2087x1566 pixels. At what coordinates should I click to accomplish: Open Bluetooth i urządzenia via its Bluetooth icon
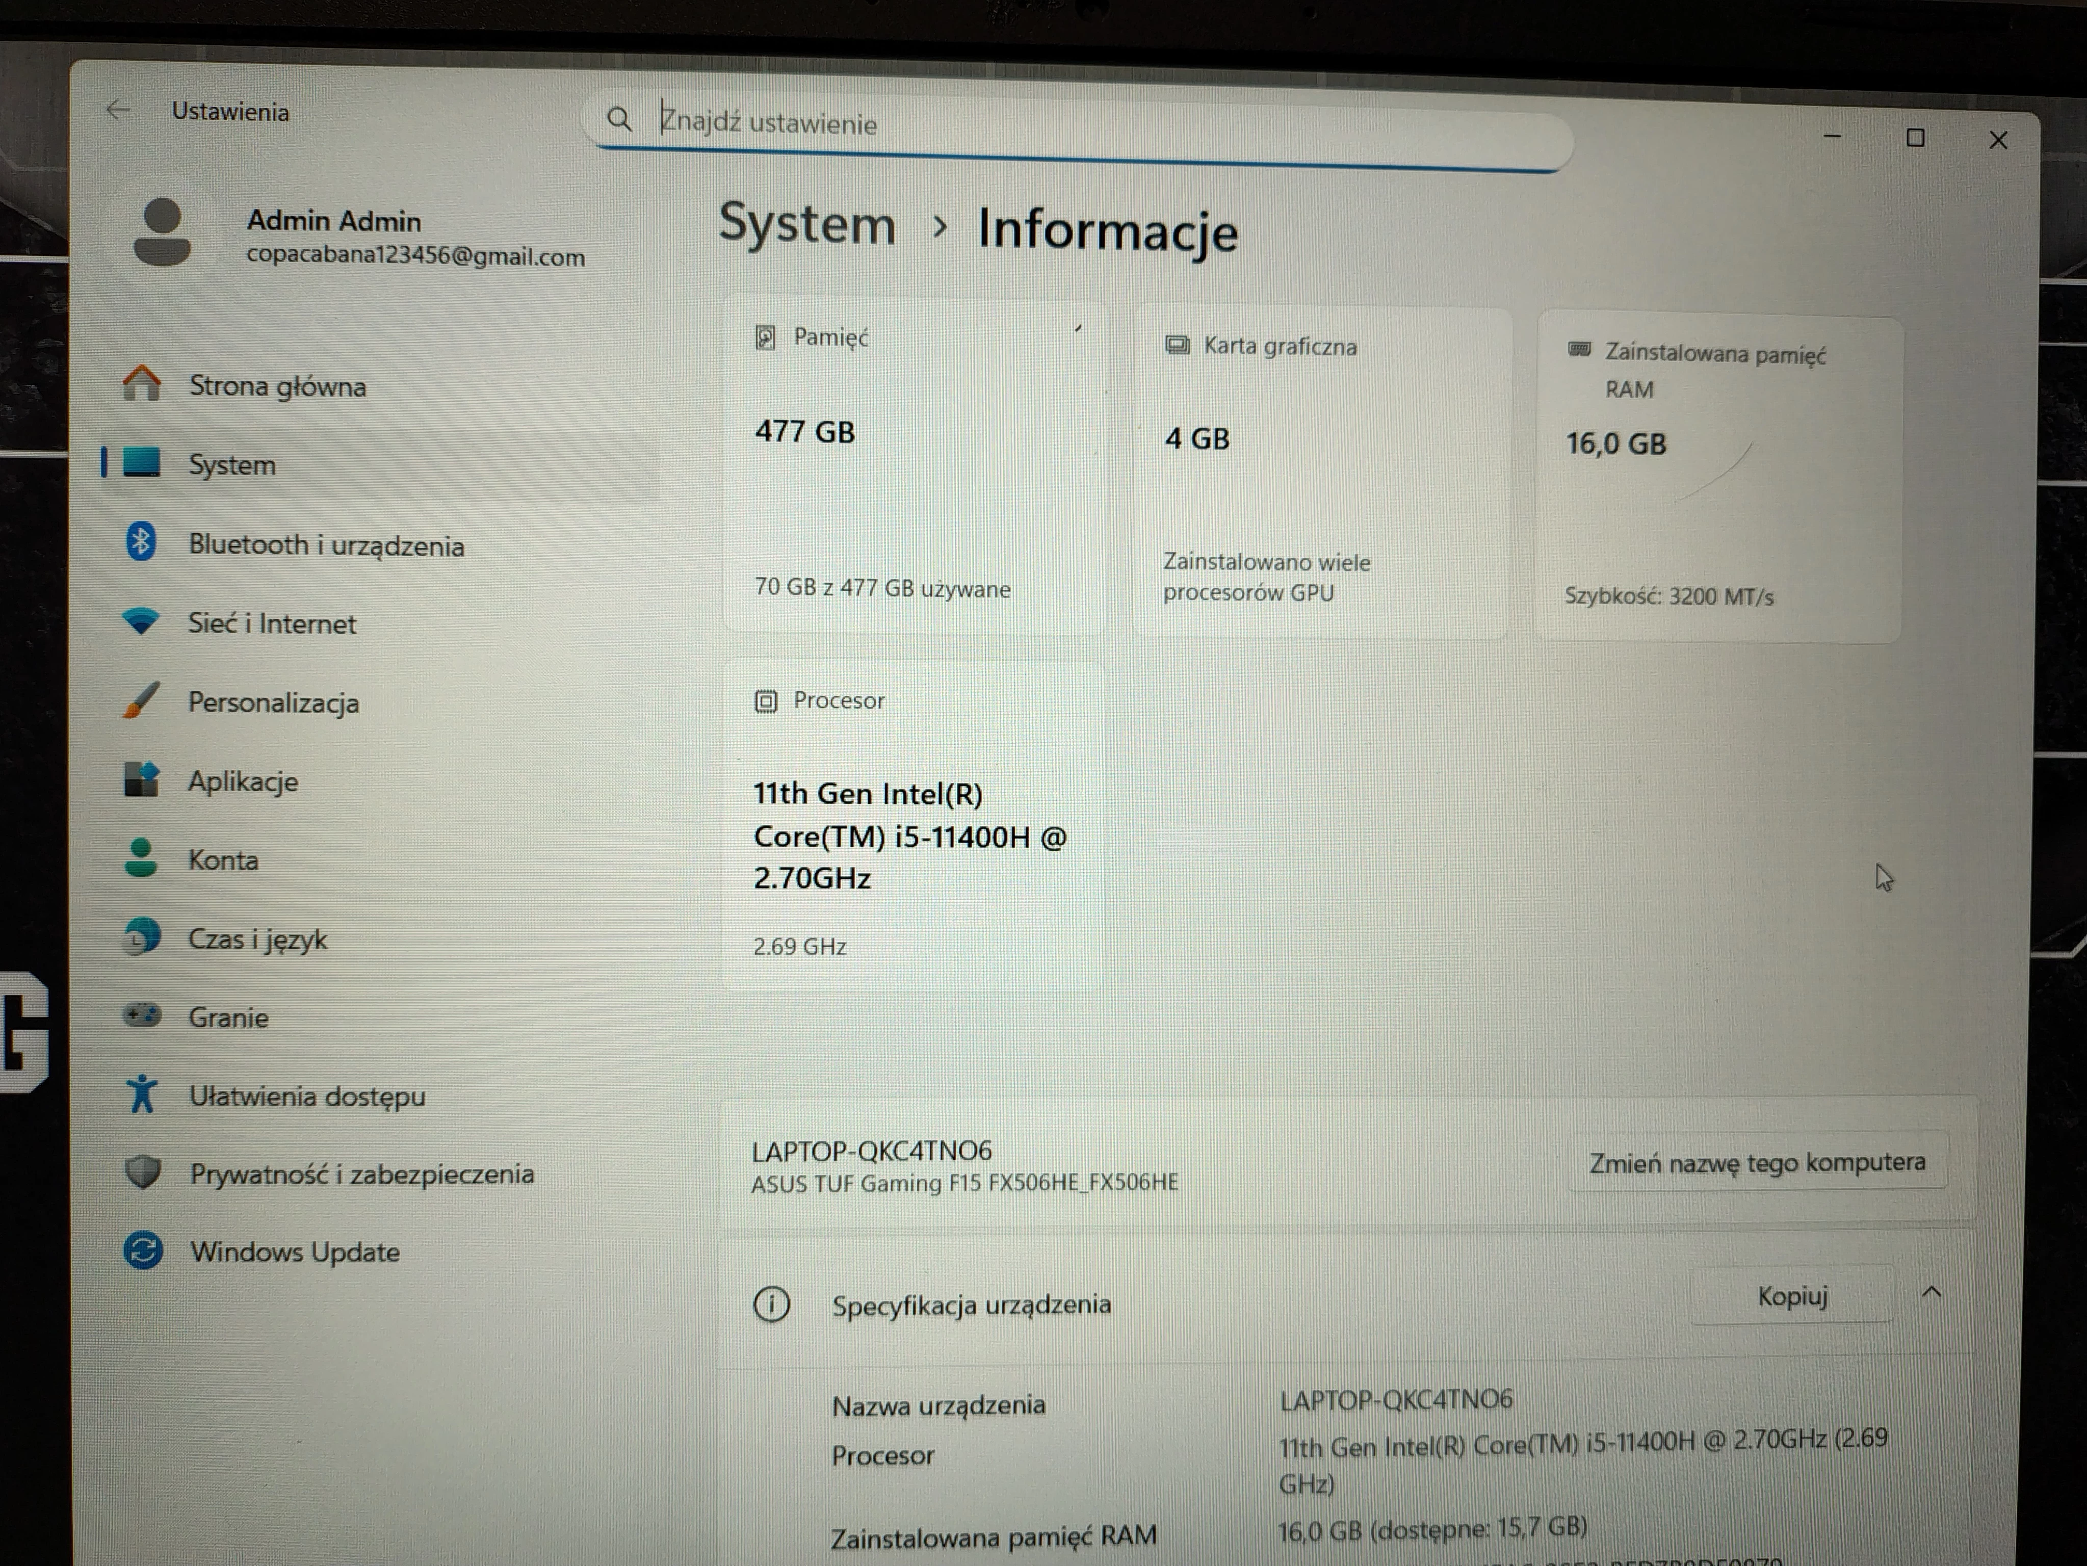[142, 543]
